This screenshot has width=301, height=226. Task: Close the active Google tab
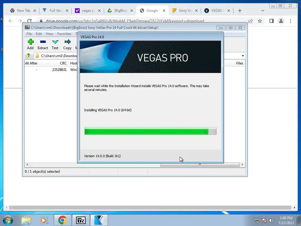[x=164, y=11]
